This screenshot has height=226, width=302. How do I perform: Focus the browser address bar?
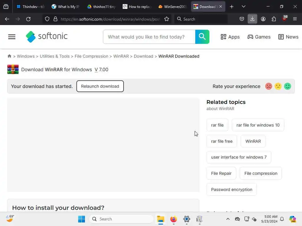pyautogui.click(x=110, y=19)
